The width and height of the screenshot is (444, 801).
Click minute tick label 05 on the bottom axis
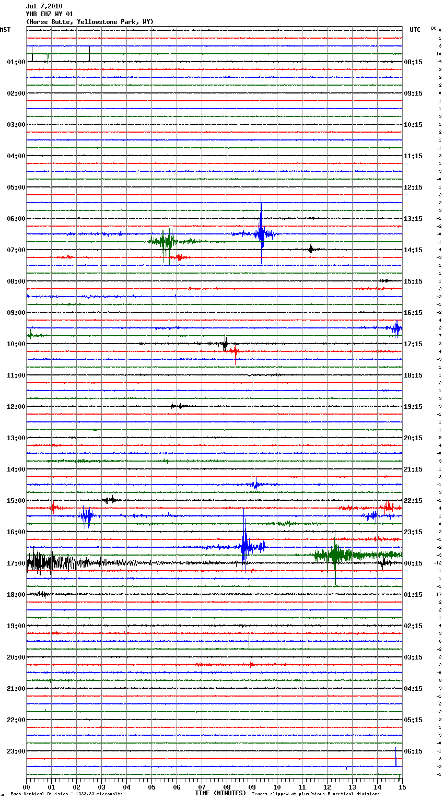pyautogui.click(x=152, y=787)
